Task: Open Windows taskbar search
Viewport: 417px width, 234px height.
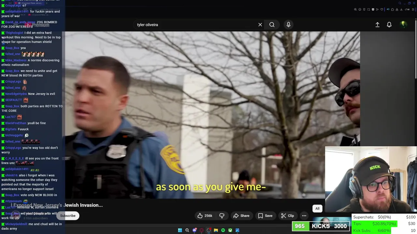Action: [x=187, y=230]
